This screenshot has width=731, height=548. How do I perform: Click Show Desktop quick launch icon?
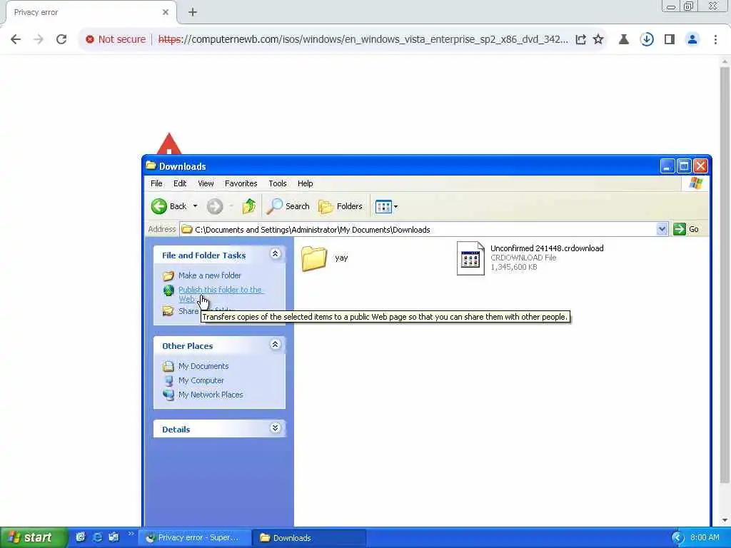(81, 537)
